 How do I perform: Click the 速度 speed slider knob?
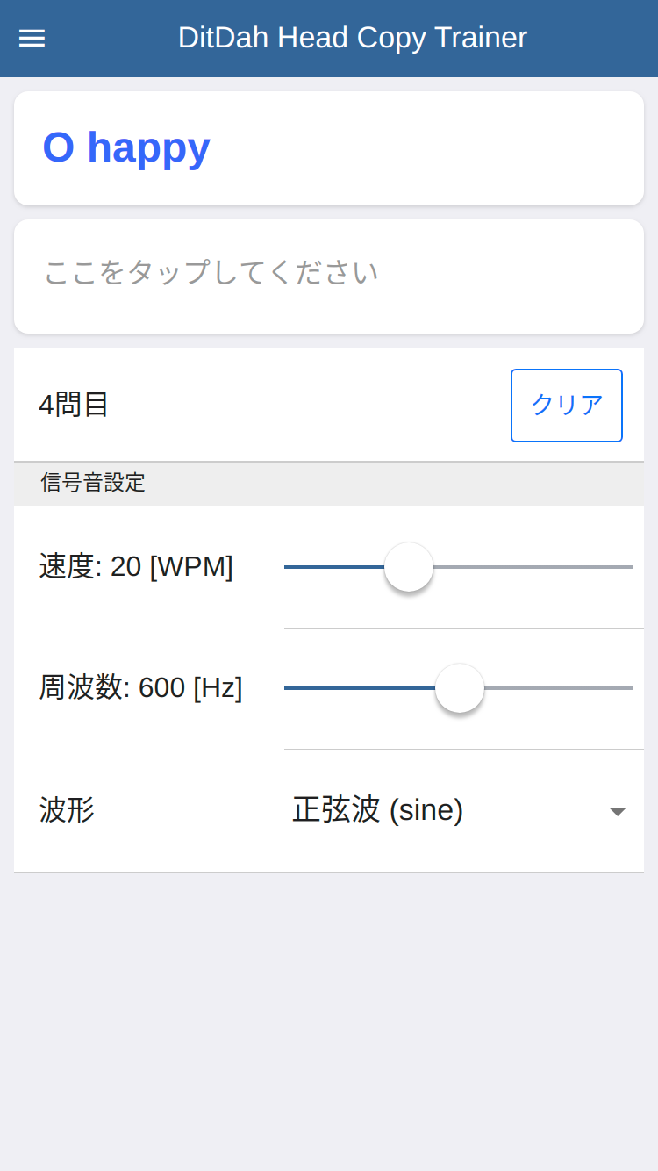click(x=409, y=567)
